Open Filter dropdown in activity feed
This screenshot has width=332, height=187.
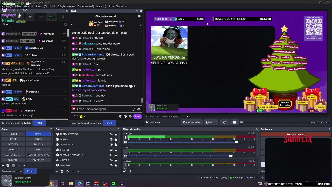(8, 24)
